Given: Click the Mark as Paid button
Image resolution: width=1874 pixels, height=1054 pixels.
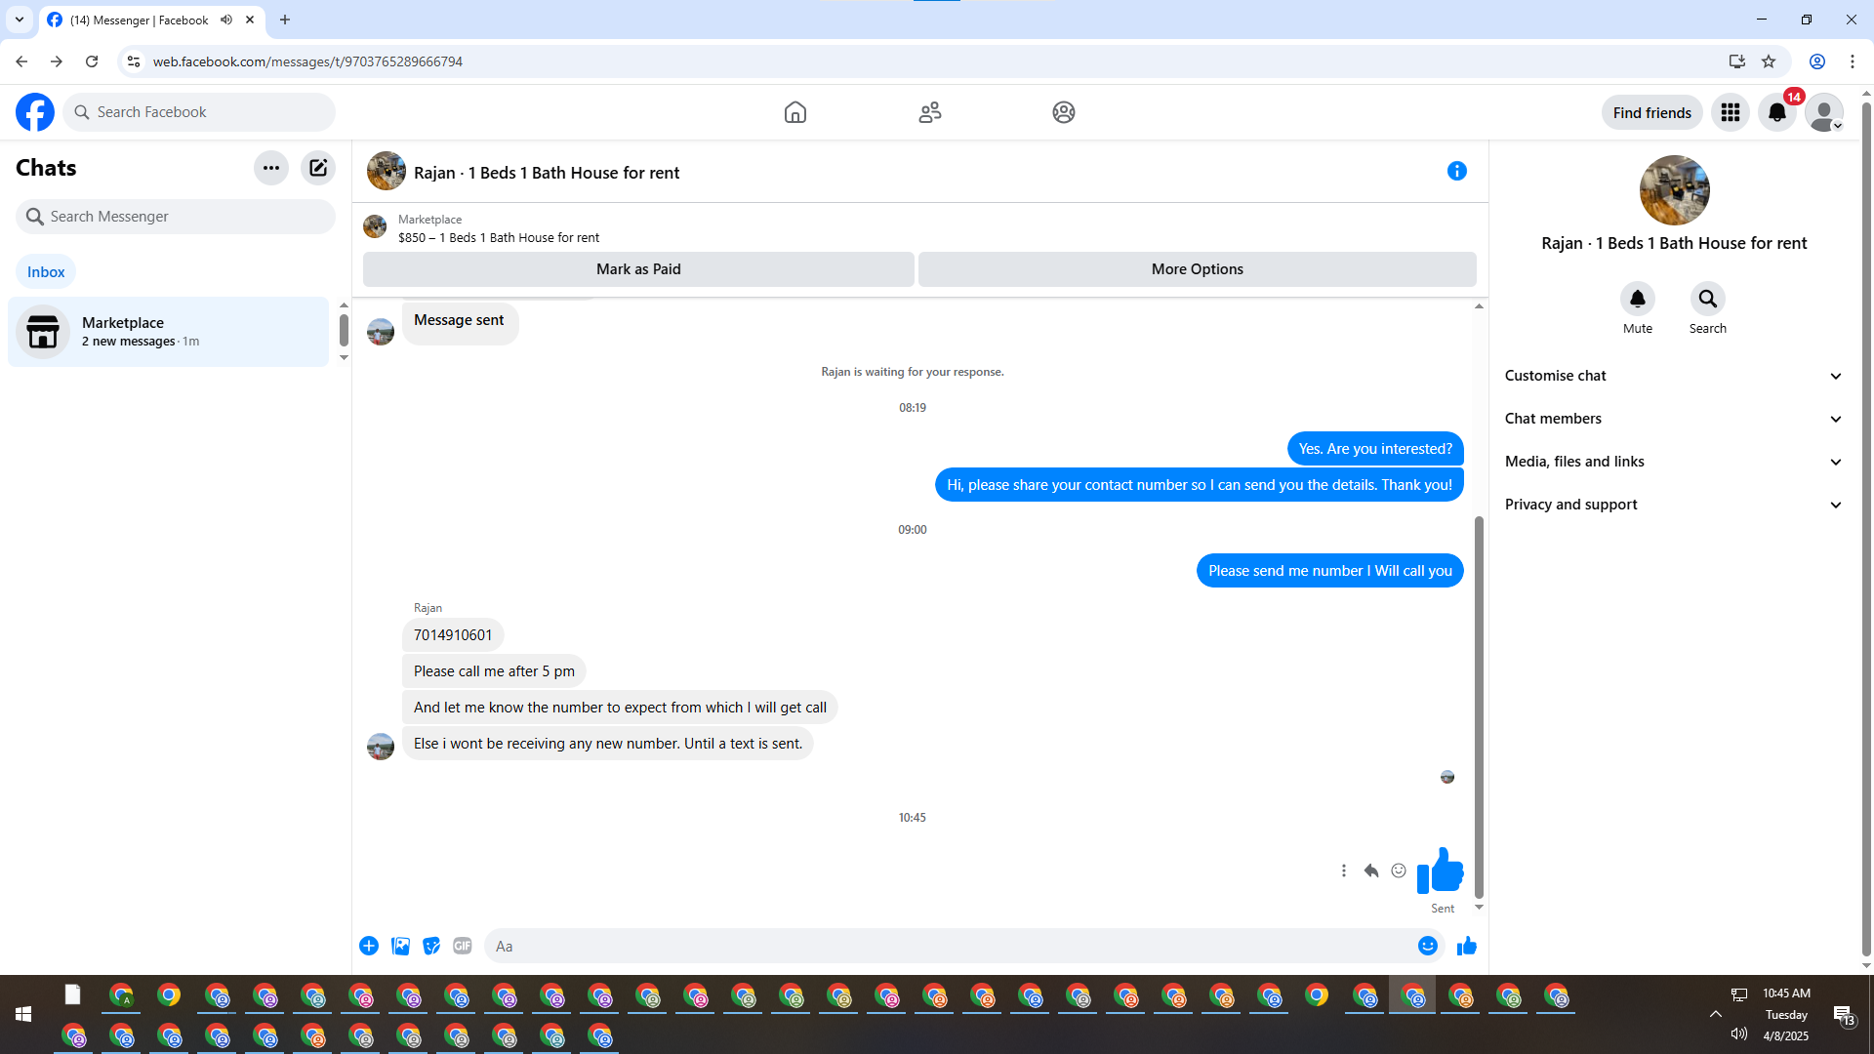Looking at the screenshot, I should 638,269.
